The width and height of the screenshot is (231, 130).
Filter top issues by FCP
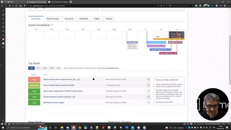click(38, 68)
